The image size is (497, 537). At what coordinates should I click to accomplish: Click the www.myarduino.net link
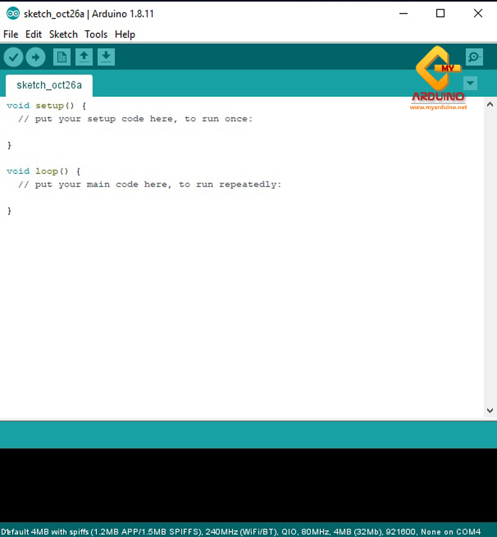(438, 107)
